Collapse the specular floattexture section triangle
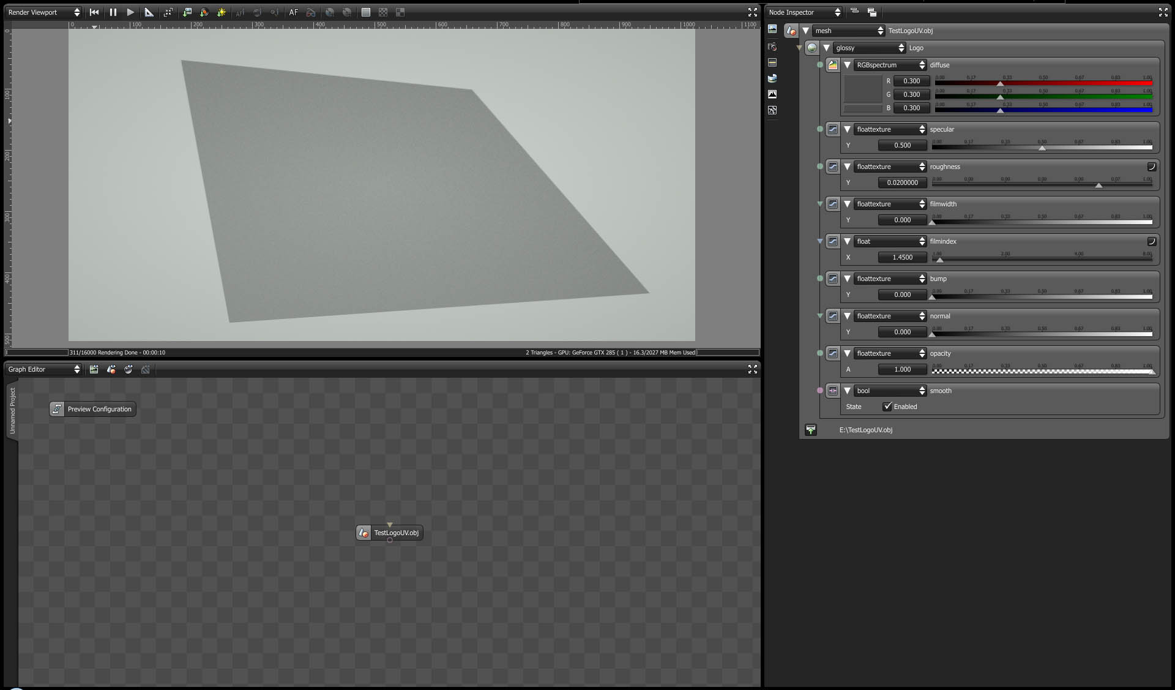 pyautogui.click(x=848, y=129)
